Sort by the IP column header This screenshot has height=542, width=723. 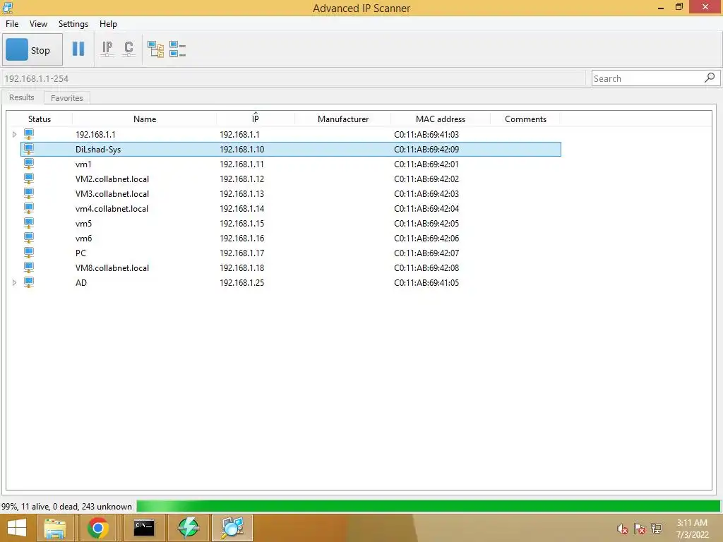point(256,119)
